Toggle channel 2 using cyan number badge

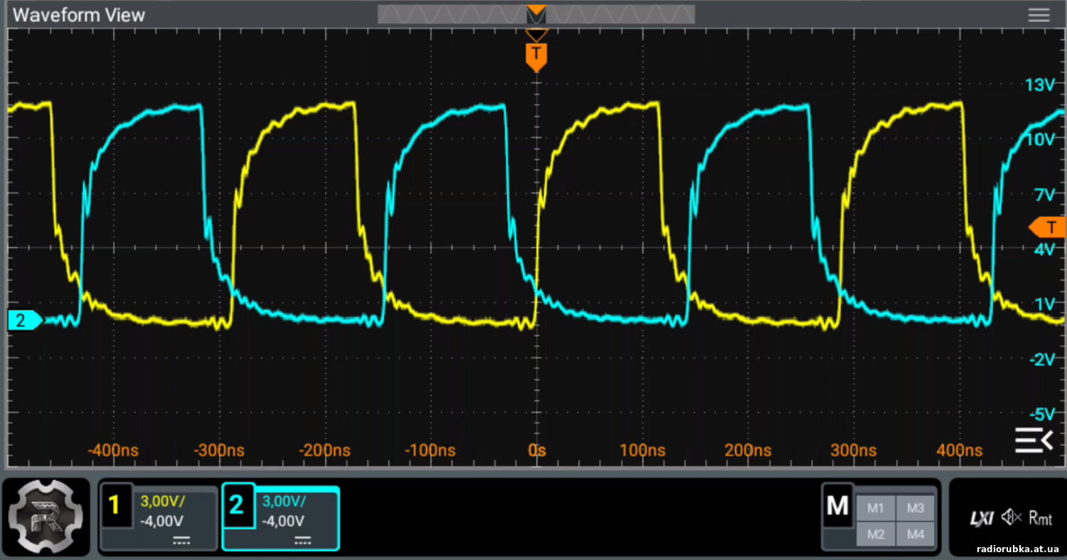pyautogui.click(x=238, y=506)
